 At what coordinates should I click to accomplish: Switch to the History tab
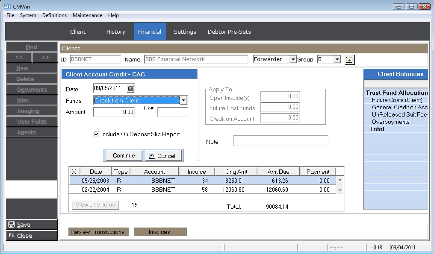[x=115, y=32]
